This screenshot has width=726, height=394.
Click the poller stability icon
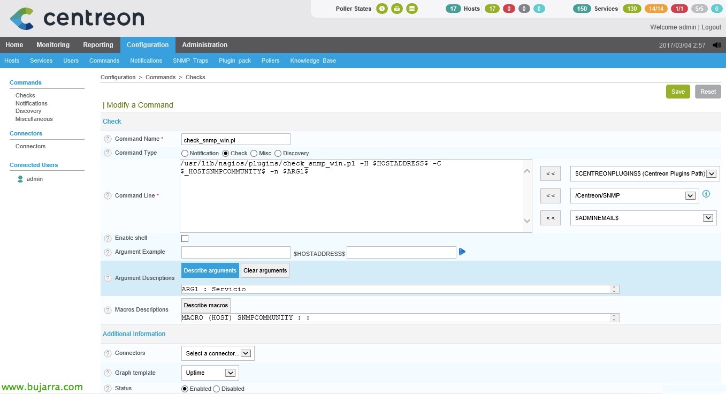coord(396,9)
